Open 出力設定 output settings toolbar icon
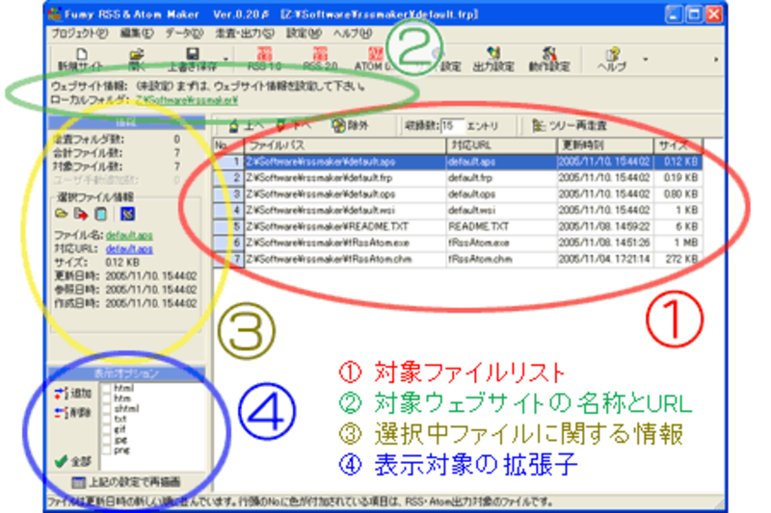This screenshot has height=513, width=771. tap(493, 60)
